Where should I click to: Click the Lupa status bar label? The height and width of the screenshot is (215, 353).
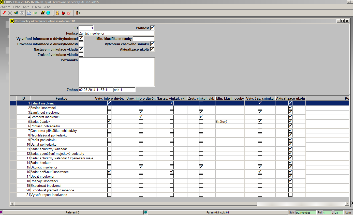point(348,212)
